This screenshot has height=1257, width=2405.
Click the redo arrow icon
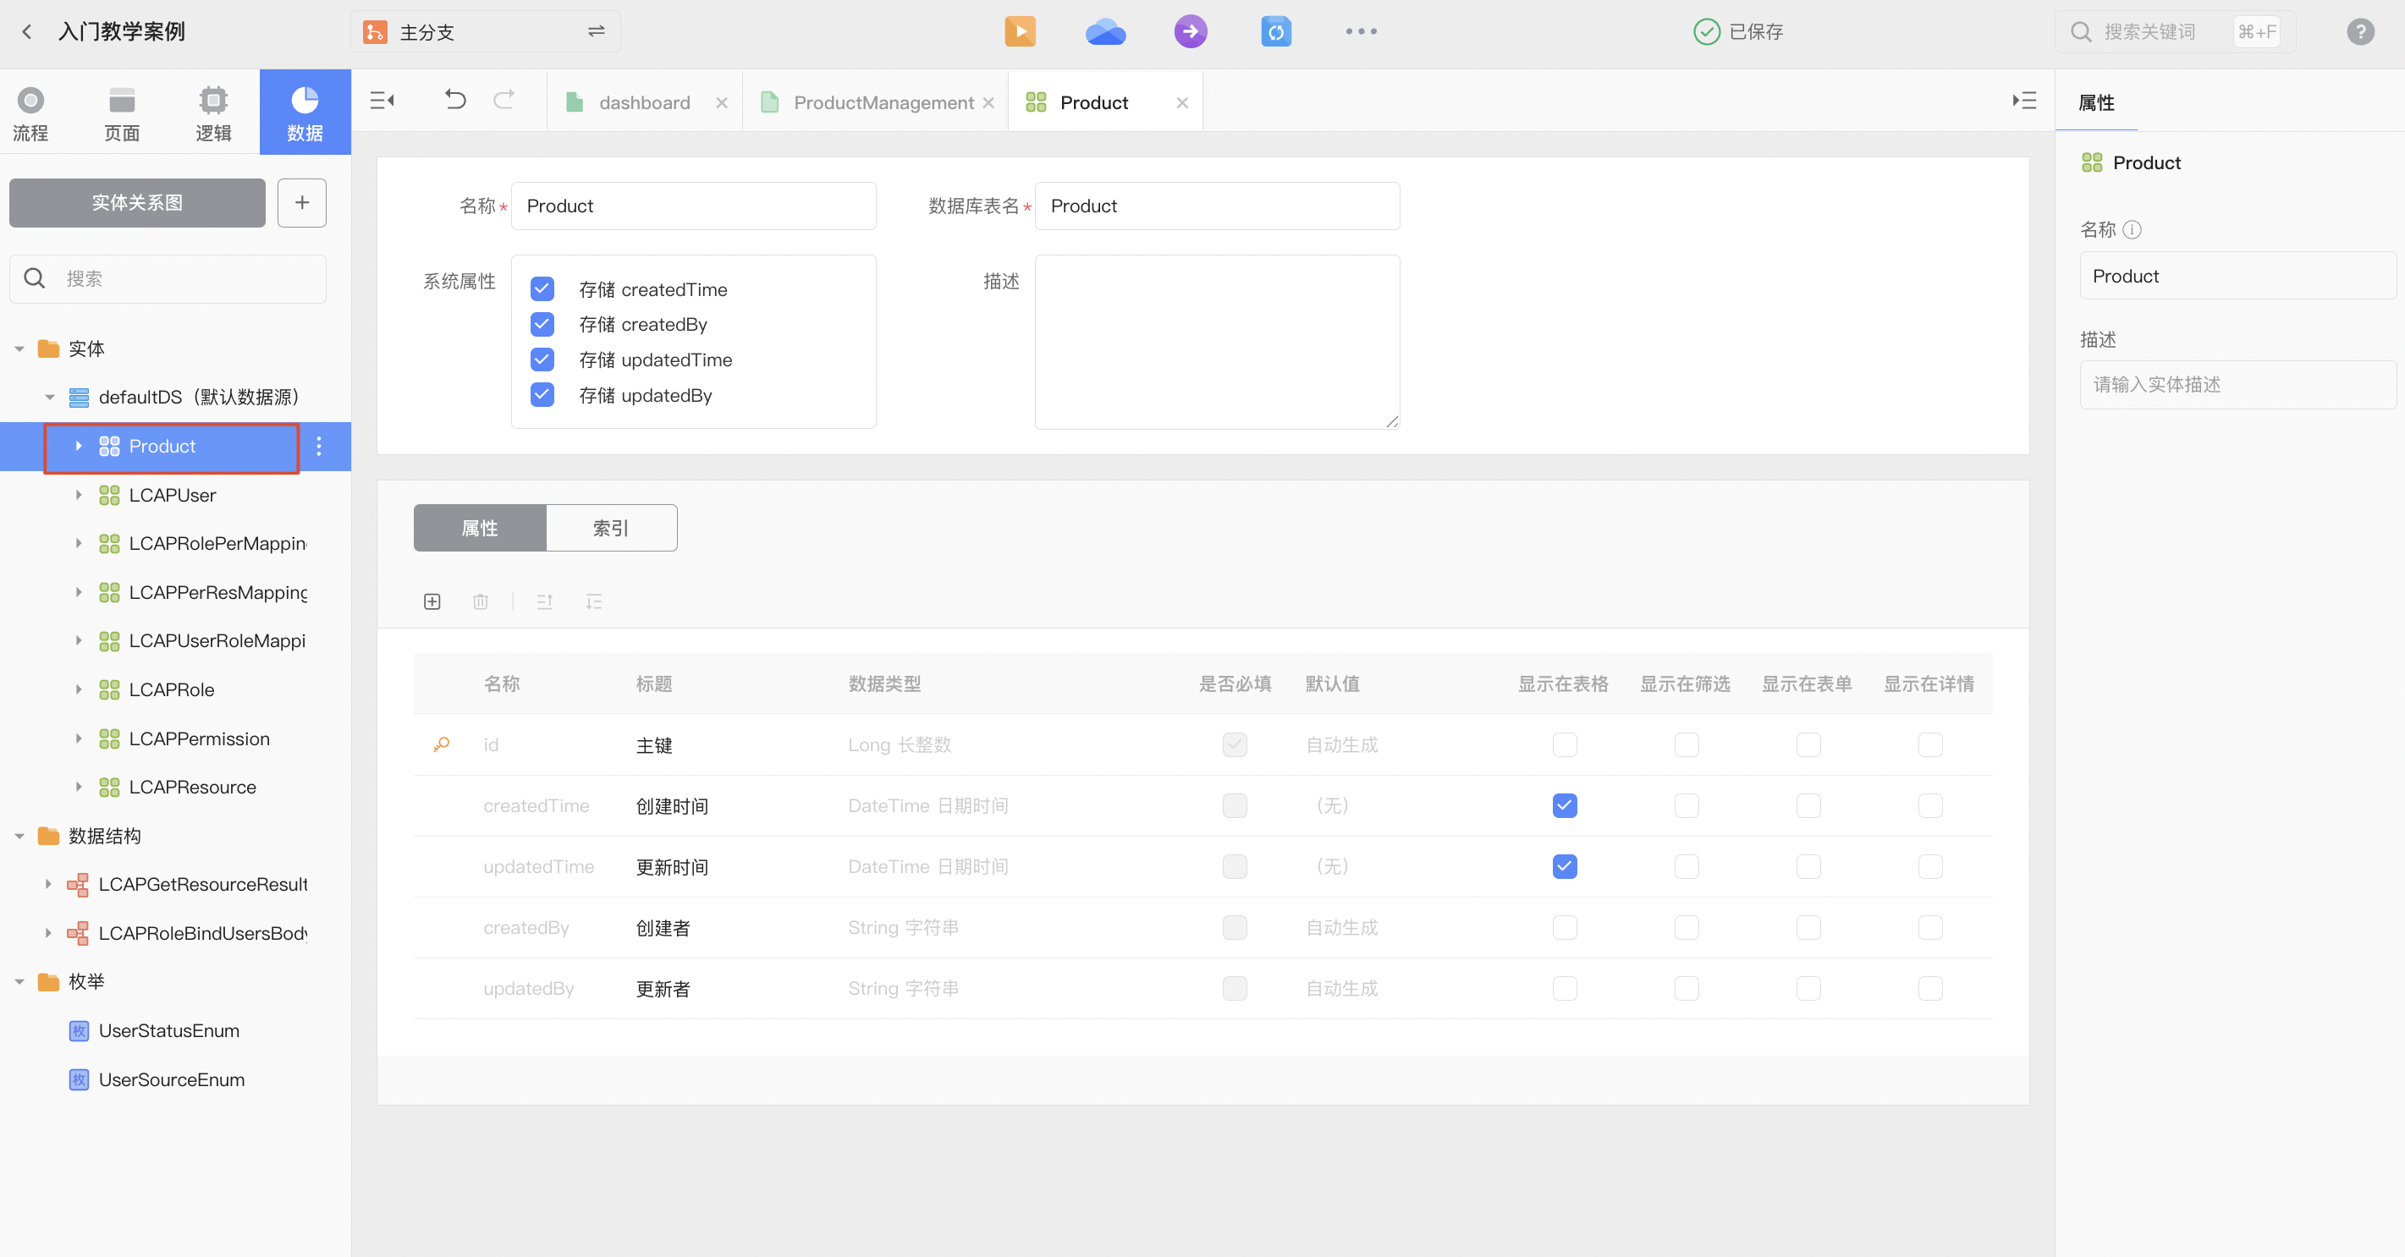(x=504, y=100)
